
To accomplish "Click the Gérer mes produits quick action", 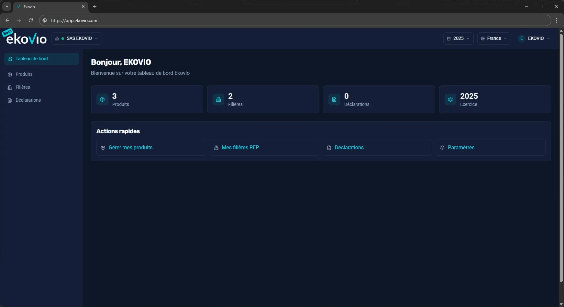I will (x=151, y=148).
